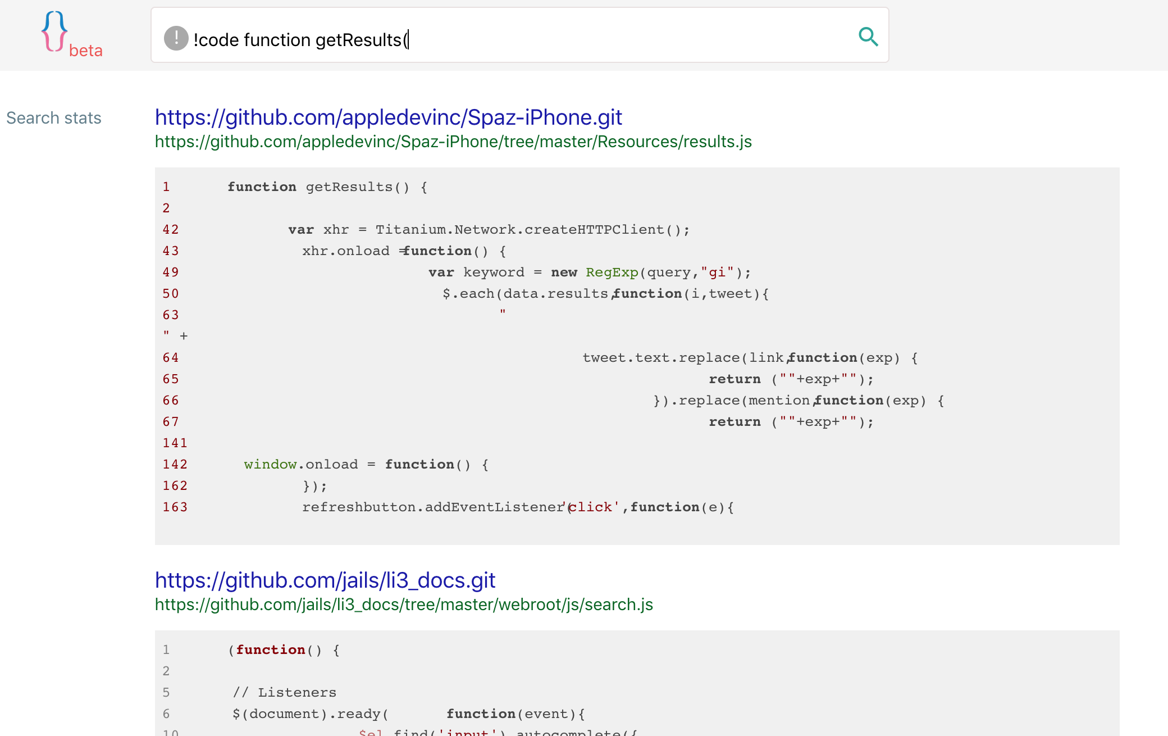This screenshot has height=736, width=1168.
Task: Open the Resources/results.js file link
Action: (453, 142)
